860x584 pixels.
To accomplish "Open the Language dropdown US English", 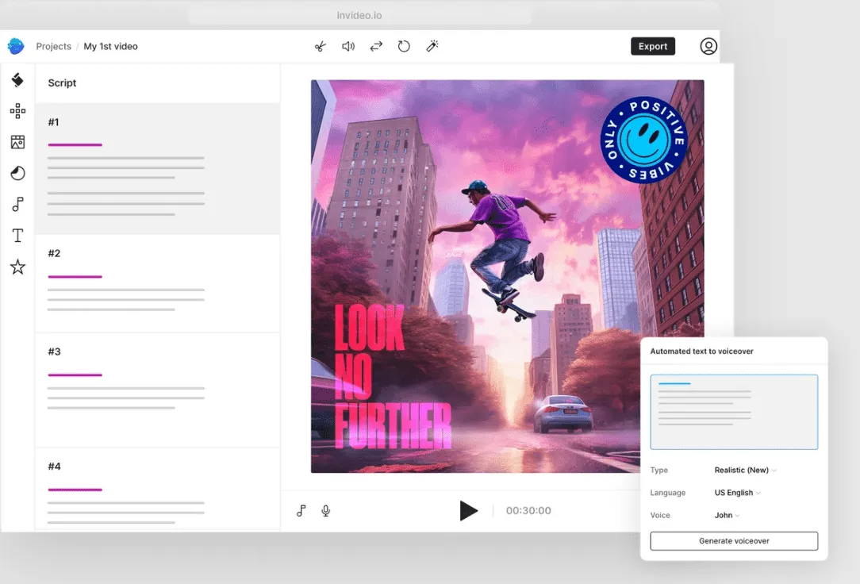I will [x=737, y=493].
